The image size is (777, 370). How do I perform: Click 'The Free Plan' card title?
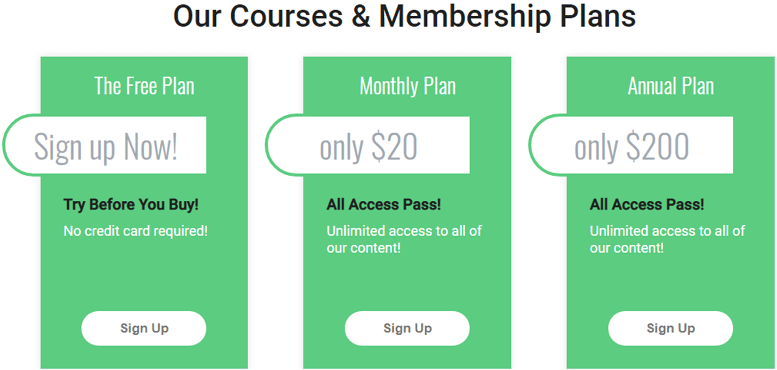coord(144,86)
